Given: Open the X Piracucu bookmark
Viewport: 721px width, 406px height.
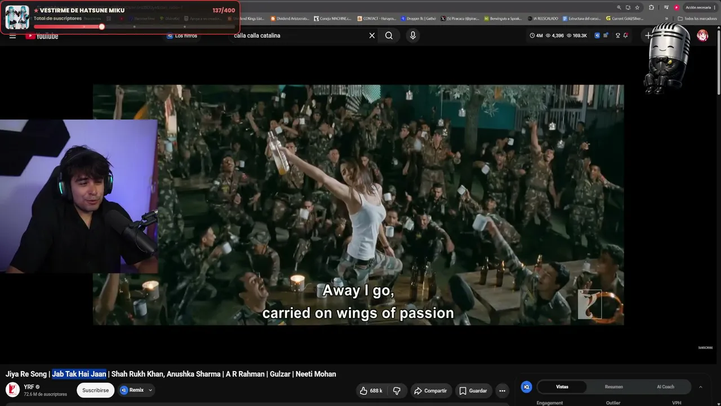Looking at the screenshot, I should click(460, 19).
